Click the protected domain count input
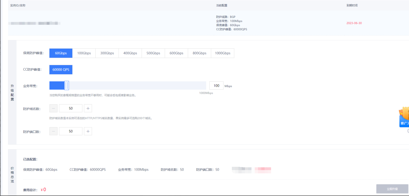This screenshot has height=196, width=409. click(x=71, y=108)
